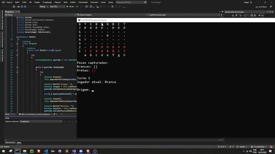Click the ConsoleChess repository in status bar
This screenshot has width=275, height=154.
tap(259, 147)
